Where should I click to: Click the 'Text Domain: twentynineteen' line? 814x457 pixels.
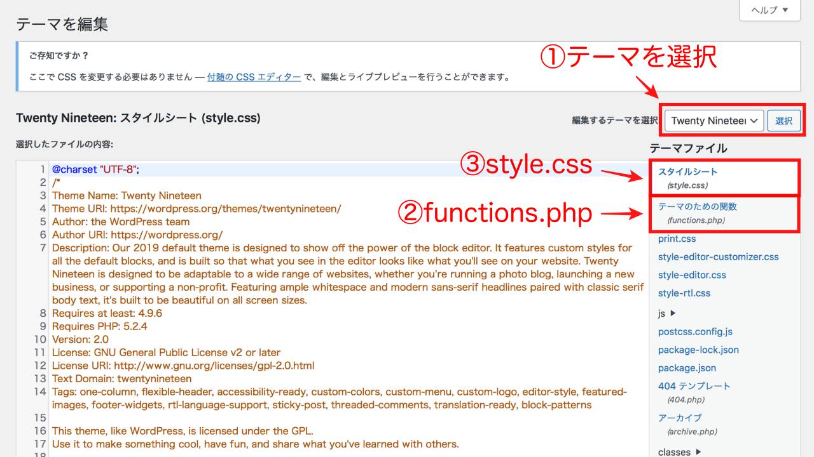pos(121,378)
